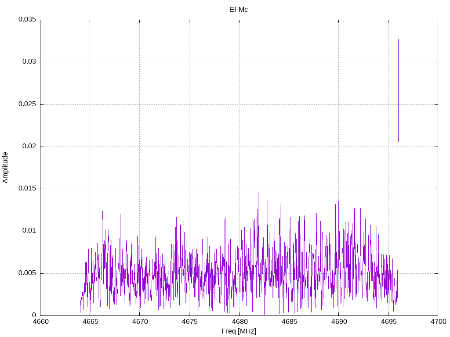This screenshot has height=337, width=450.
Task: Click the x-axis tick label 4680
Action: pos(240,322)
